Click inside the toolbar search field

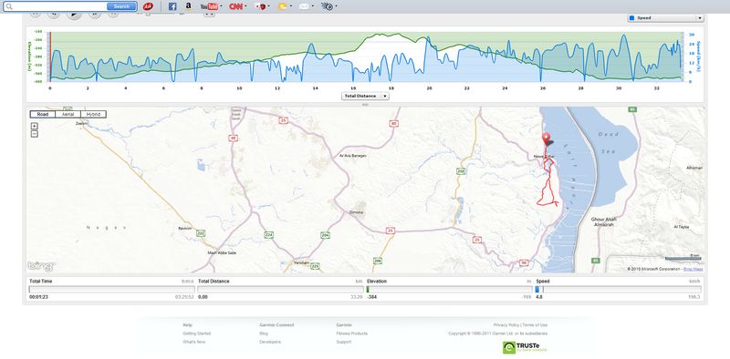(x=59, y=6)
